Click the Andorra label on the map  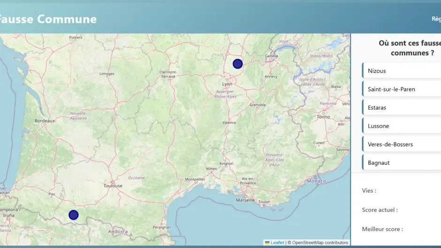118,232
